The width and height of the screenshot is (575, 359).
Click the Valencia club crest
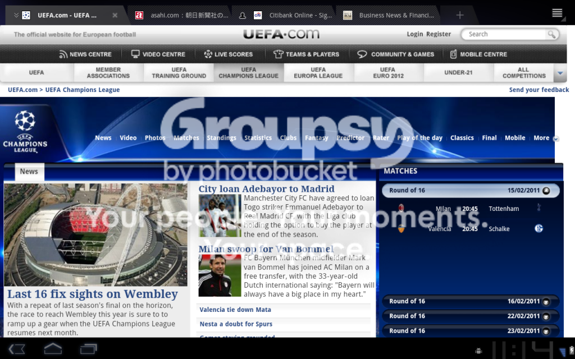(401, 229)
